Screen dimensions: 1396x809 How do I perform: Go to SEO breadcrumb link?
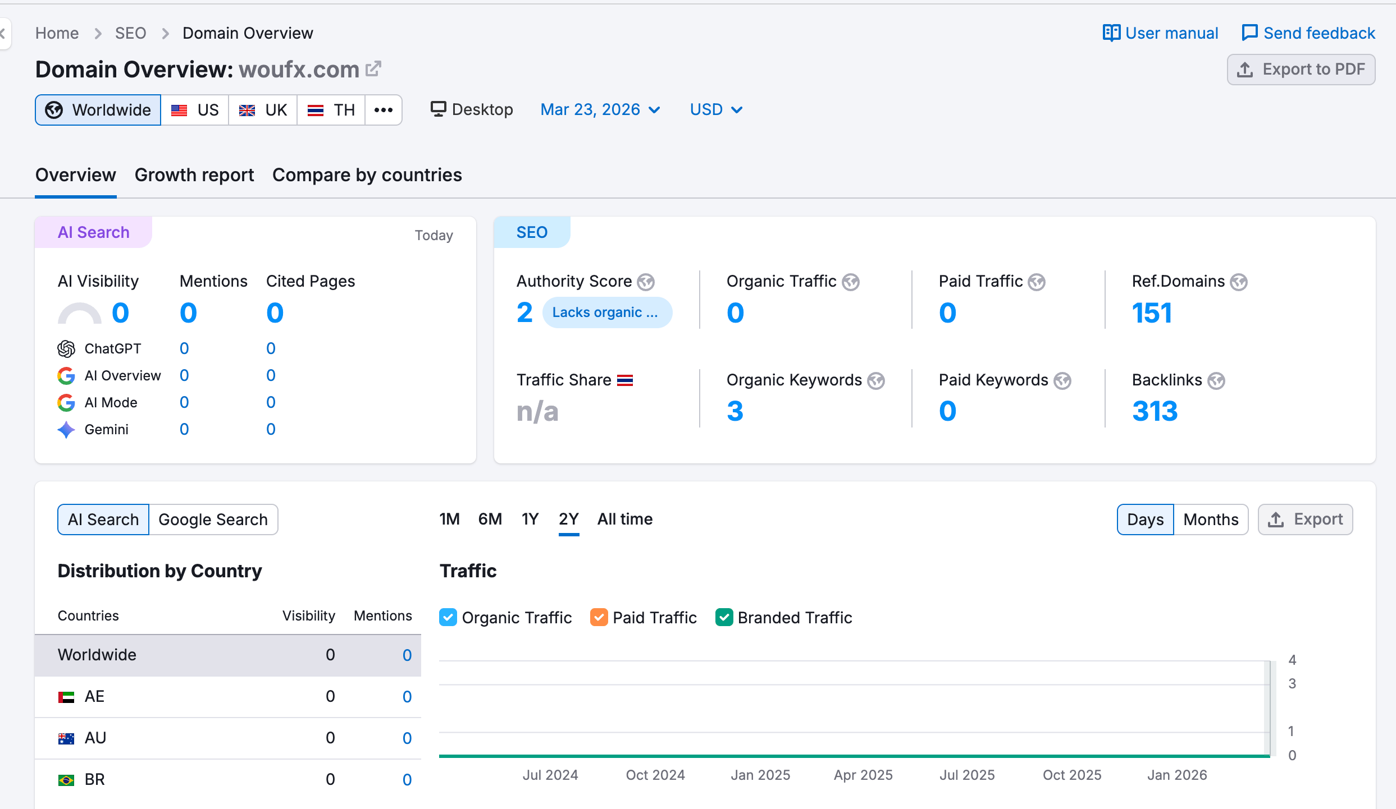131,33
